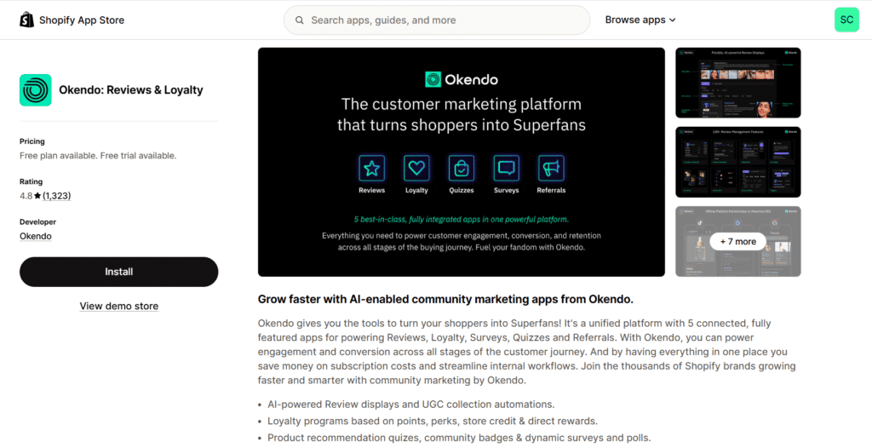Click bullet 'Loyalty programs based on points'
This screenshot has width=872, height=448.
pos(433,422)
